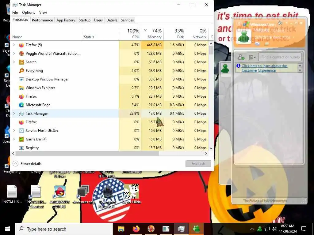The height and width of the screenshot is (235, 314).
Task: Sort processes by the Disk column
Action: (175, 34)
